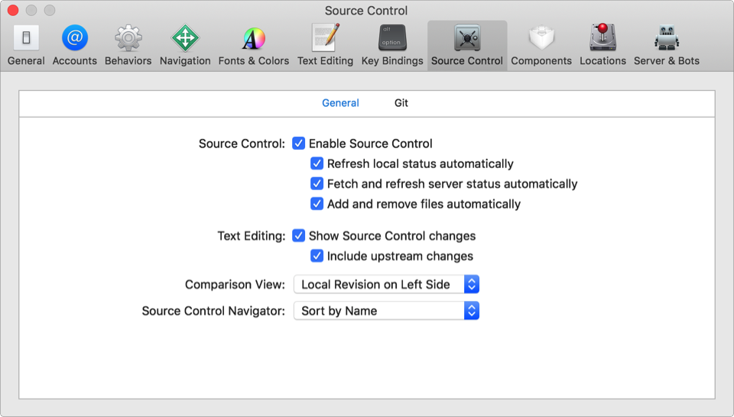The height and width of the screenshot is (417, 734).
Task: Toggle Show Source Control changes checkbox
Action: [x=299, y=236]
